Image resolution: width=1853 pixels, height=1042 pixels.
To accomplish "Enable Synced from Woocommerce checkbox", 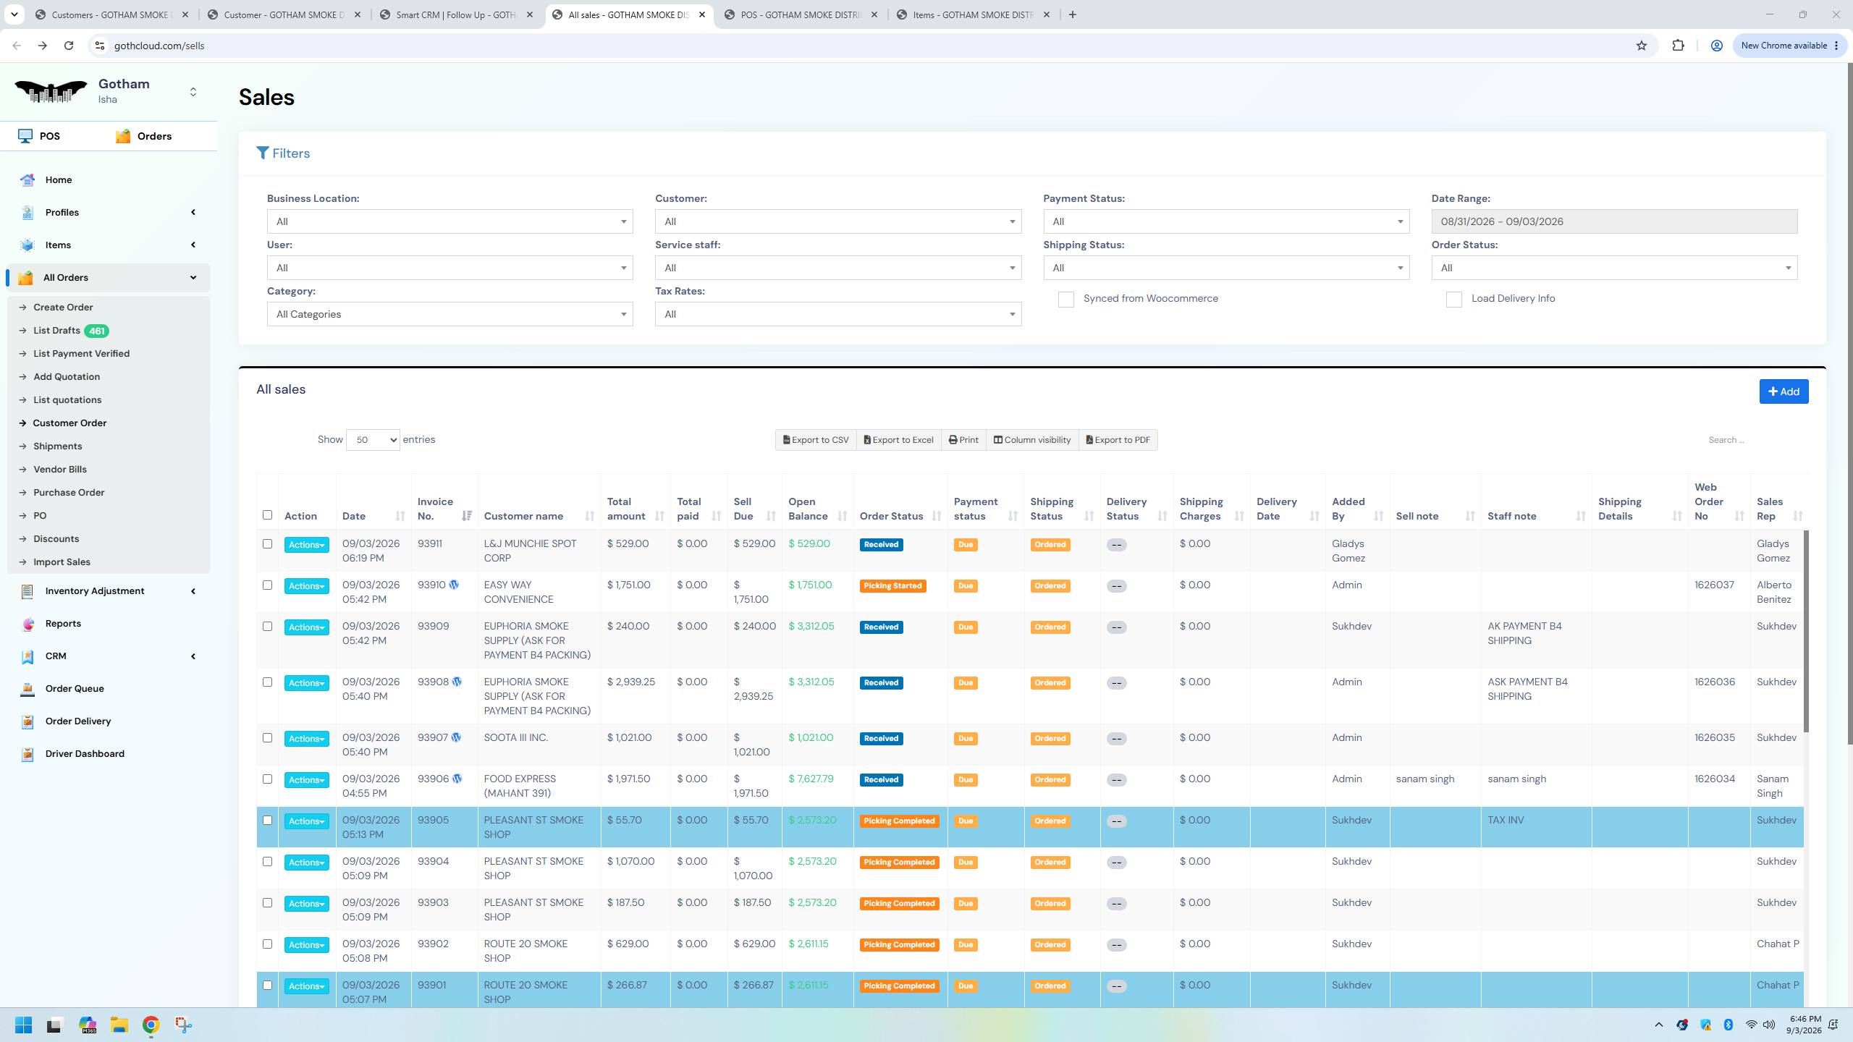I will pyautogui.click(x=1065, y=299).
